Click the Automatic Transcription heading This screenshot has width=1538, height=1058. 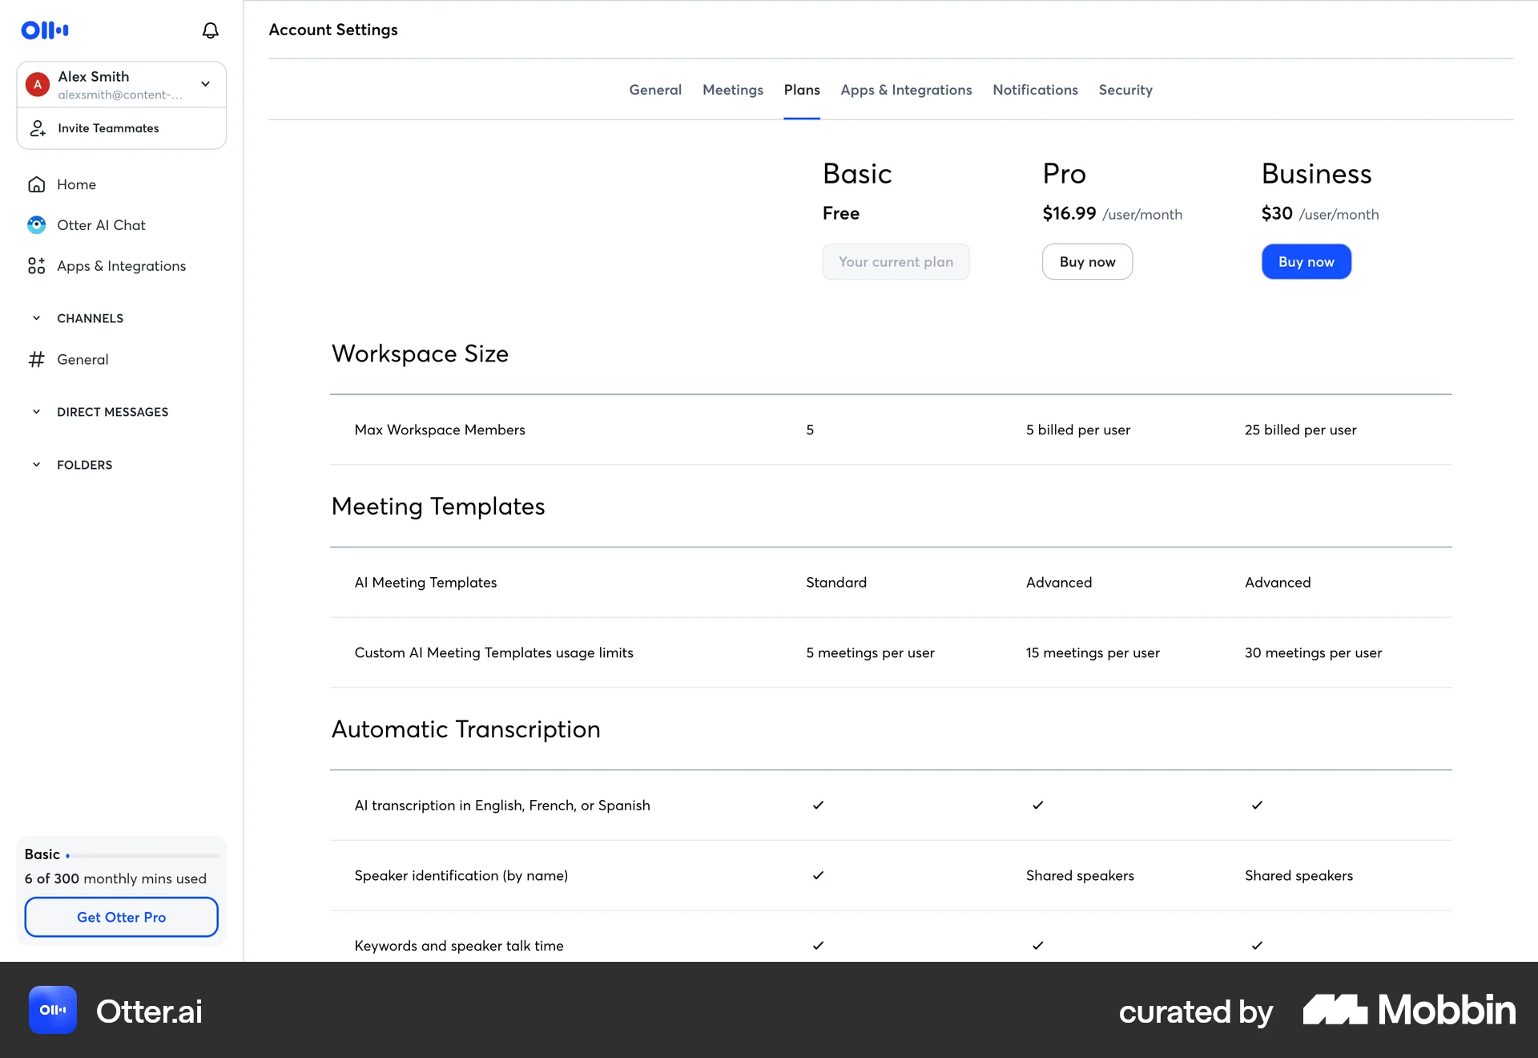click(466, 729)
